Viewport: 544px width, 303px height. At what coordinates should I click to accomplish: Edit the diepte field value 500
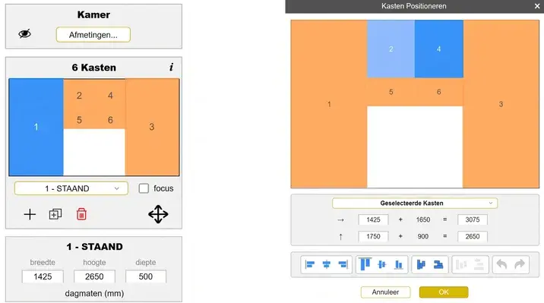pos(146,276)
